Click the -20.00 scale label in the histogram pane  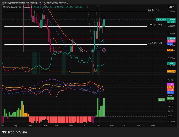coord(171,122)
